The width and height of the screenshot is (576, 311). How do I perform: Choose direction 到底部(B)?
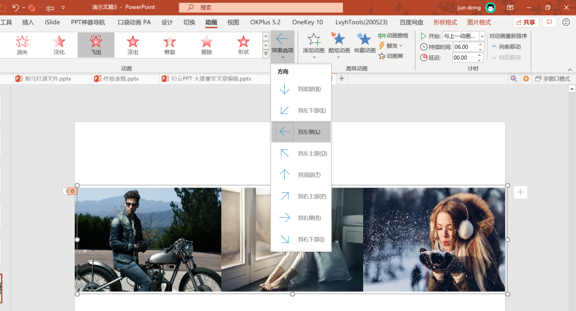click(301, 89)
